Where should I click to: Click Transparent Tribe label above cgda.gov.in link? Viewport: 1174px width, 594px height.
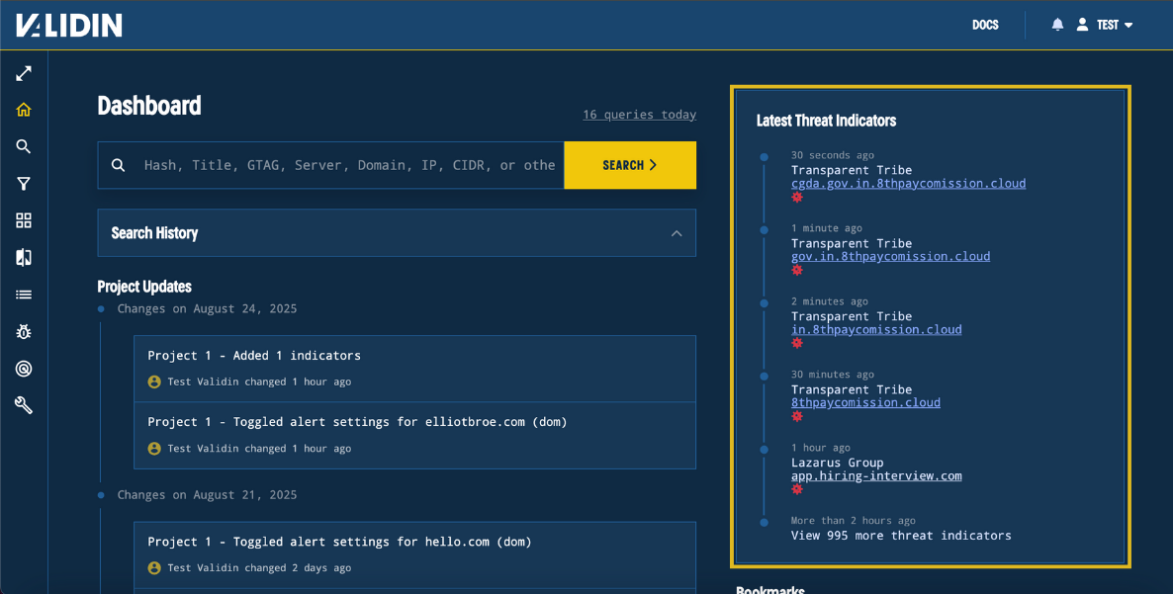(x=852, y=170)
